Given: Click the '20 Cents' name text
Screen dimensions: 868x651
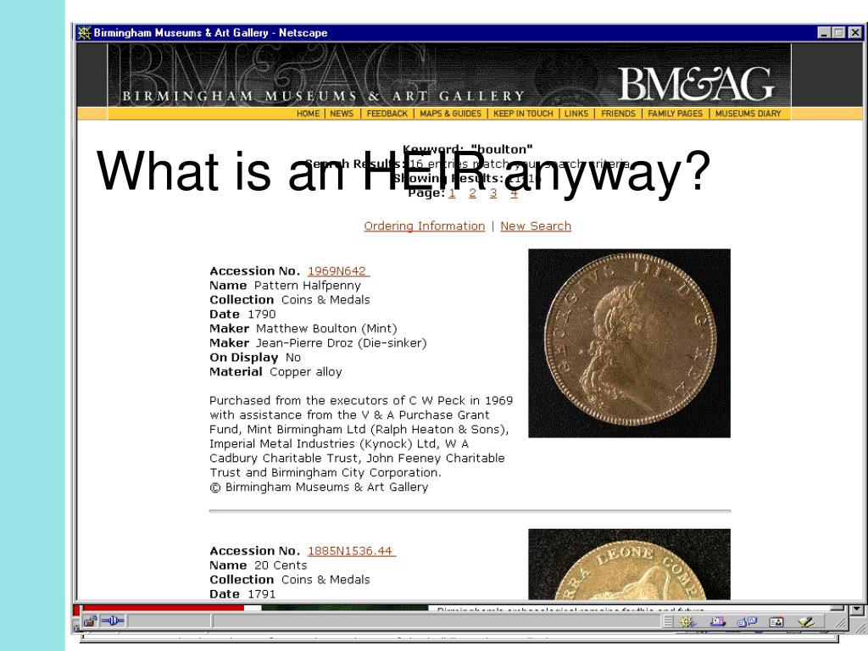Looking at the screenshot, I should (x=281, y=565).
